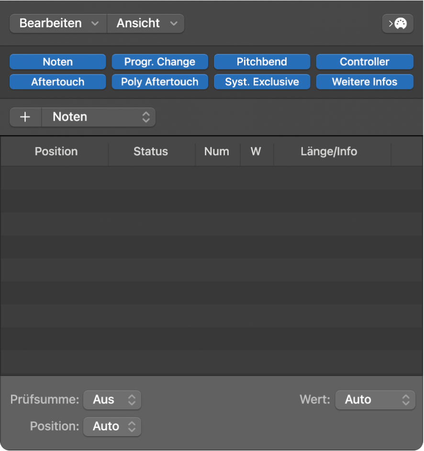This screenshot has height=451, width=424.
Task: Open the Wert dropdown showing Auto
Action: [x=375, y=400]
